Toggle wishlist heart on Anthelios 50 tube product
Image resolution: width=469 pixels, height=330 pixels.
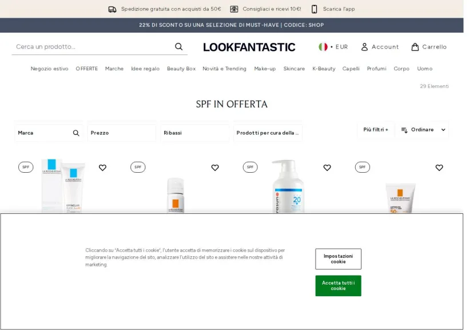[x=439, y=168]
